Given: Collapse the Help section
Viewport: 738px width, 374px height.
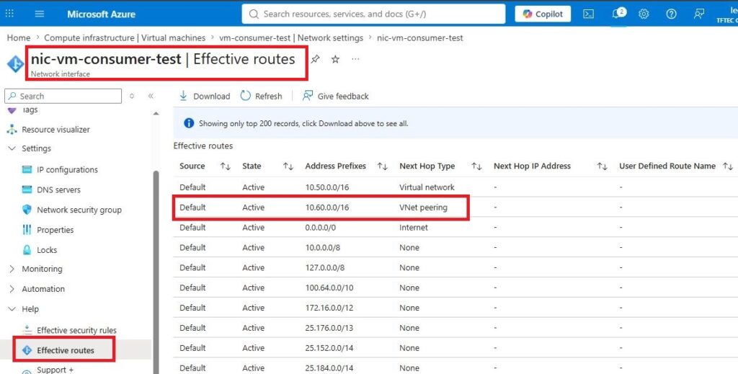Looking at the screenshot, I should coord(12,309).
